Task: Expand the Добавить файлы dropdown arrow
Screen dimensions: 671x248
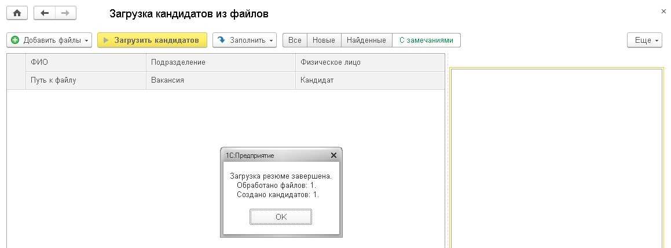Action: pyautogui.click(x=86, y=40)
